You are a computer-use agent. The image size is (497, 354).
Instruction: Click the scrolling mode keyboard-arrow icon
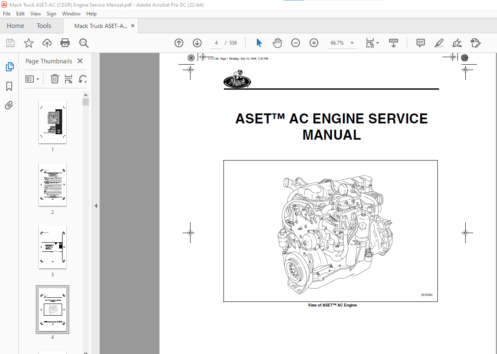[x=393, y=43]
